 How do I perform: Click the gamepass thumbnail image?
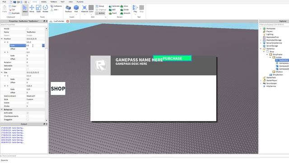(101, 65)
